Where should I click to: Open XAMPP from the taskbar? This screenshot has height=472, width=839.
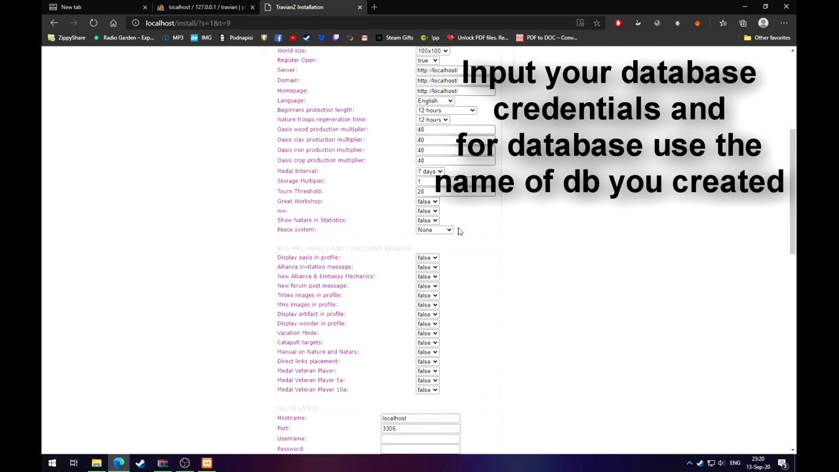coord(207,463)
